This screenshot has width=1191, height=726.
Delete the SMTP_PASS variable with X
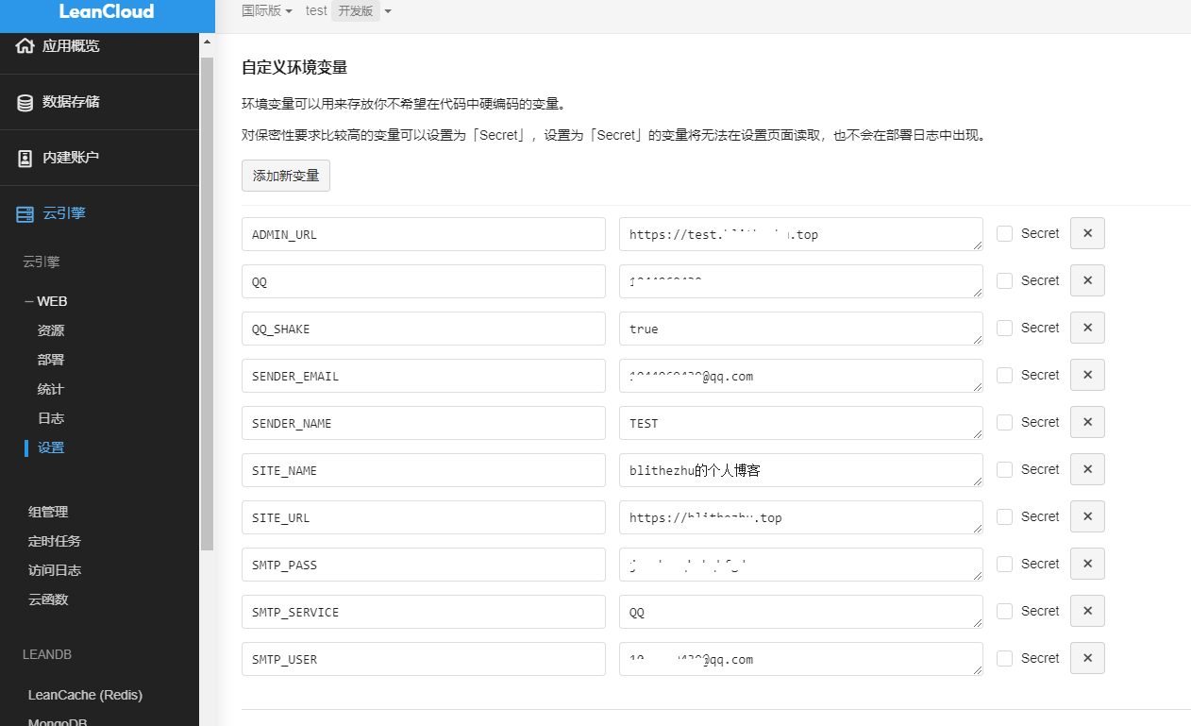(1087, 564)
